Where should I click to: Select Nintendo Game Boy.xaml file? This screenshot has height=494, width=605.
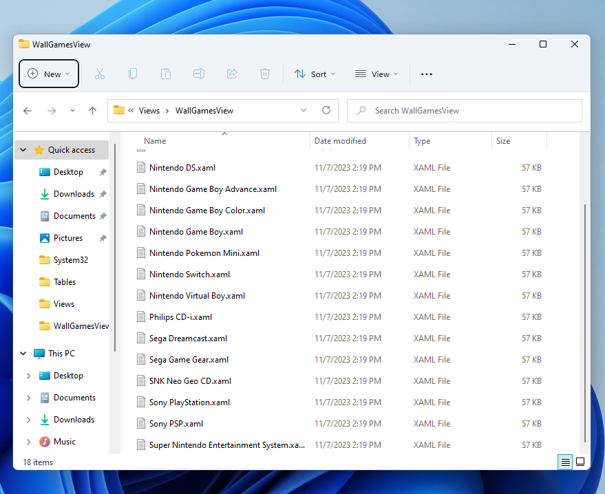pyautogui.click(x=196, y=232)
